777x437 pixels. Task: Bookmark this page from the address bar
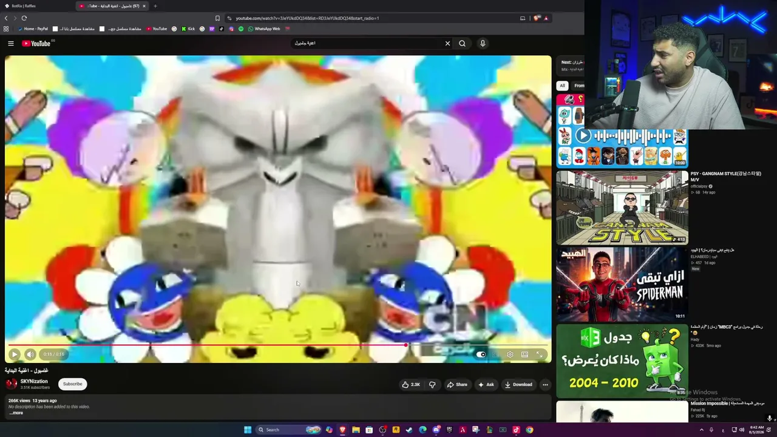point(217,18)
